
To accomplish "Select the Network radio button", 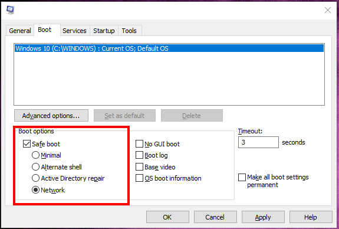I will tap(35, 190).
